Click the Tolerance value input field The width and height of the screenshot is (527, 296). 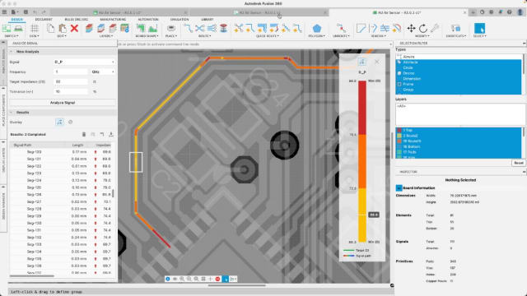click(71, 91)
